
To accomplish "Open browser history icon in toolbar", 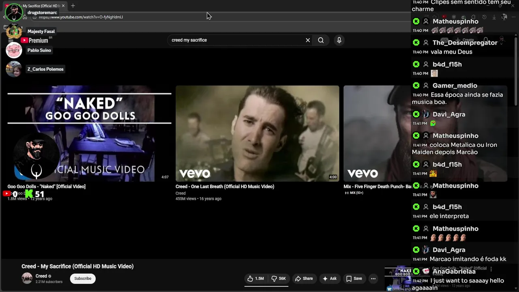I will (x=484, y=17).
